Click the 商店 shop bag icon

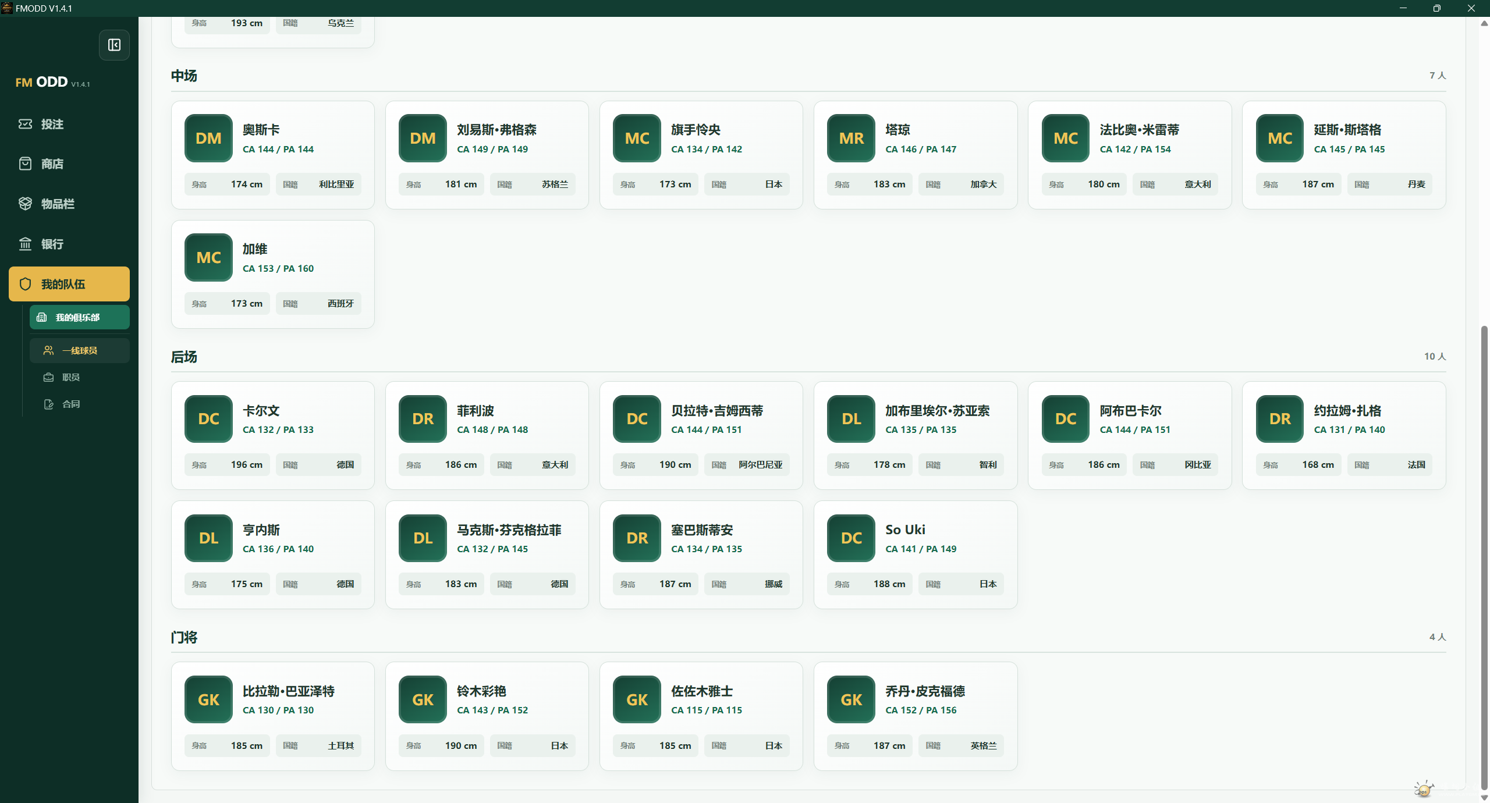pyautogui.click(x=25, y=164)
